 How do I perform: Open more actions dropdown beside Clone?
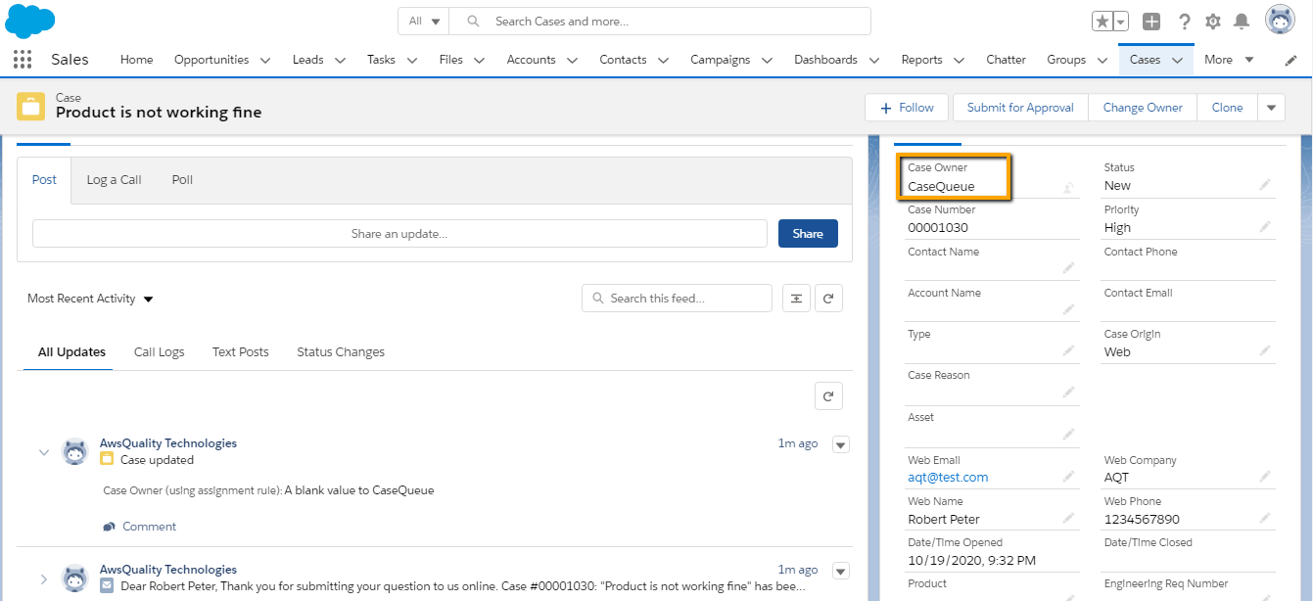point(1271,108)
